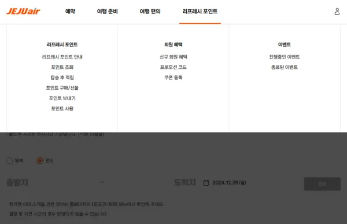Click the 도착지 arrival field

tap(185, 182)
